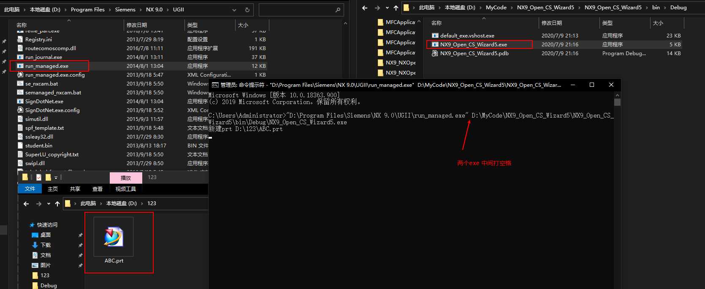Open recent locations dropdown in Debug window
Image resolution: width=705 pixels, height=289 pixels.
click(387, 8)
